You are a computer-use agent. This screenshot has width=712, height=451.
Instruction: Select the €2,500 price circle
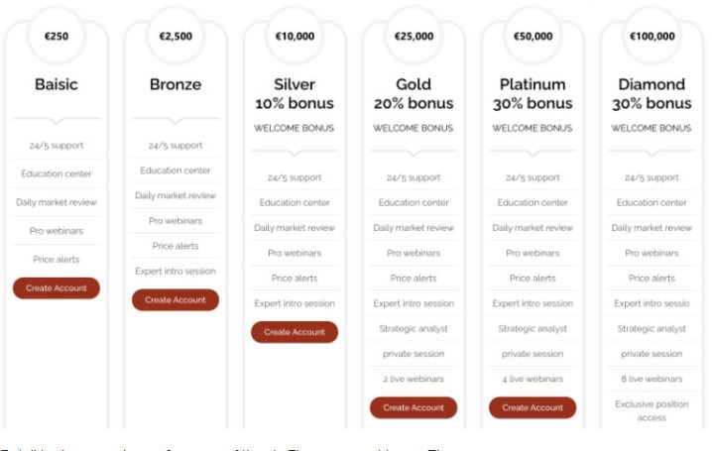176,36
